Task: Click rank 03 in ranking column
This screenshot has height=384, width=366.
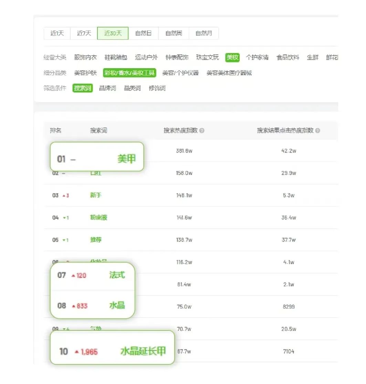Action: pos(55,195)
